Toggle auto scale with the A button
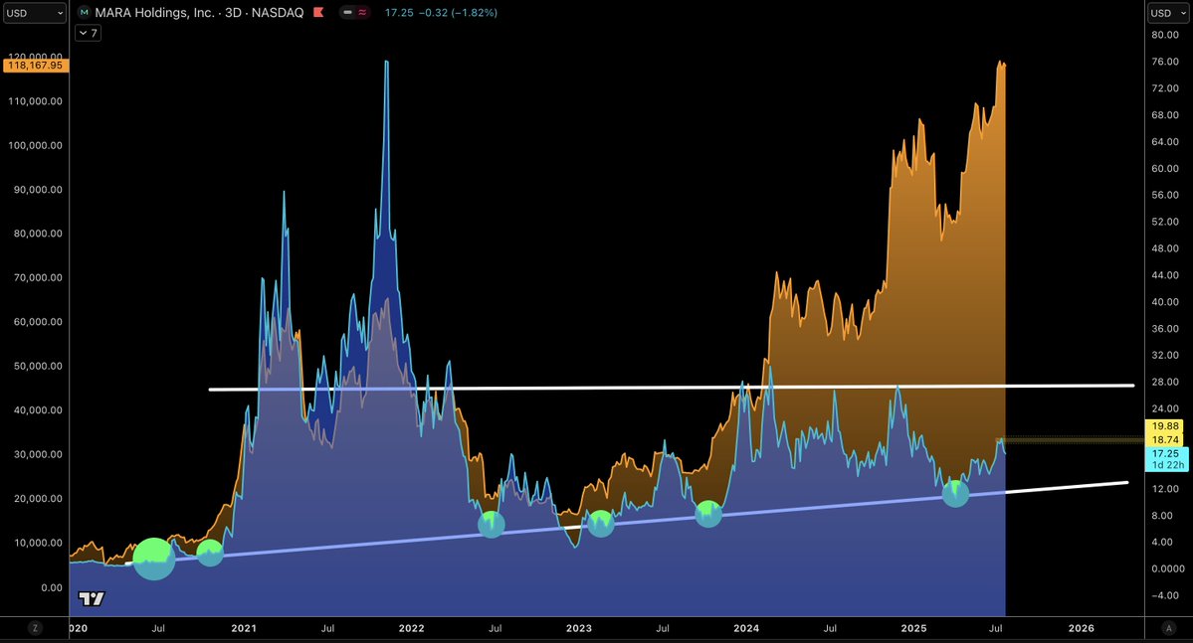This screenshot has width=1193, height=643. 1169,628
